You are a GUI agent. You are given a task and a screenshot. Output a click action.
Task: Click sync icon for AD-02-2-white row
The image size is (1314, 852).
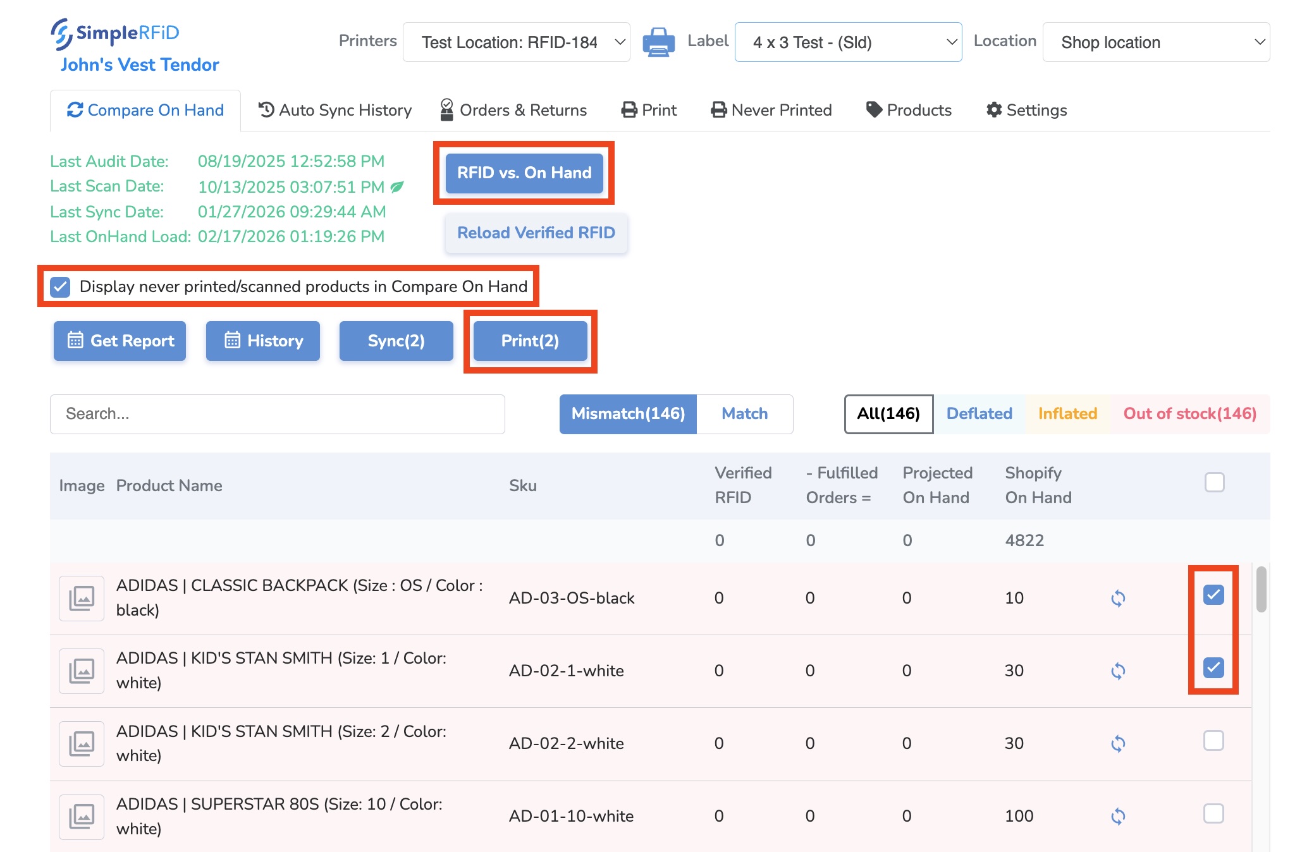click(1118, 743)
